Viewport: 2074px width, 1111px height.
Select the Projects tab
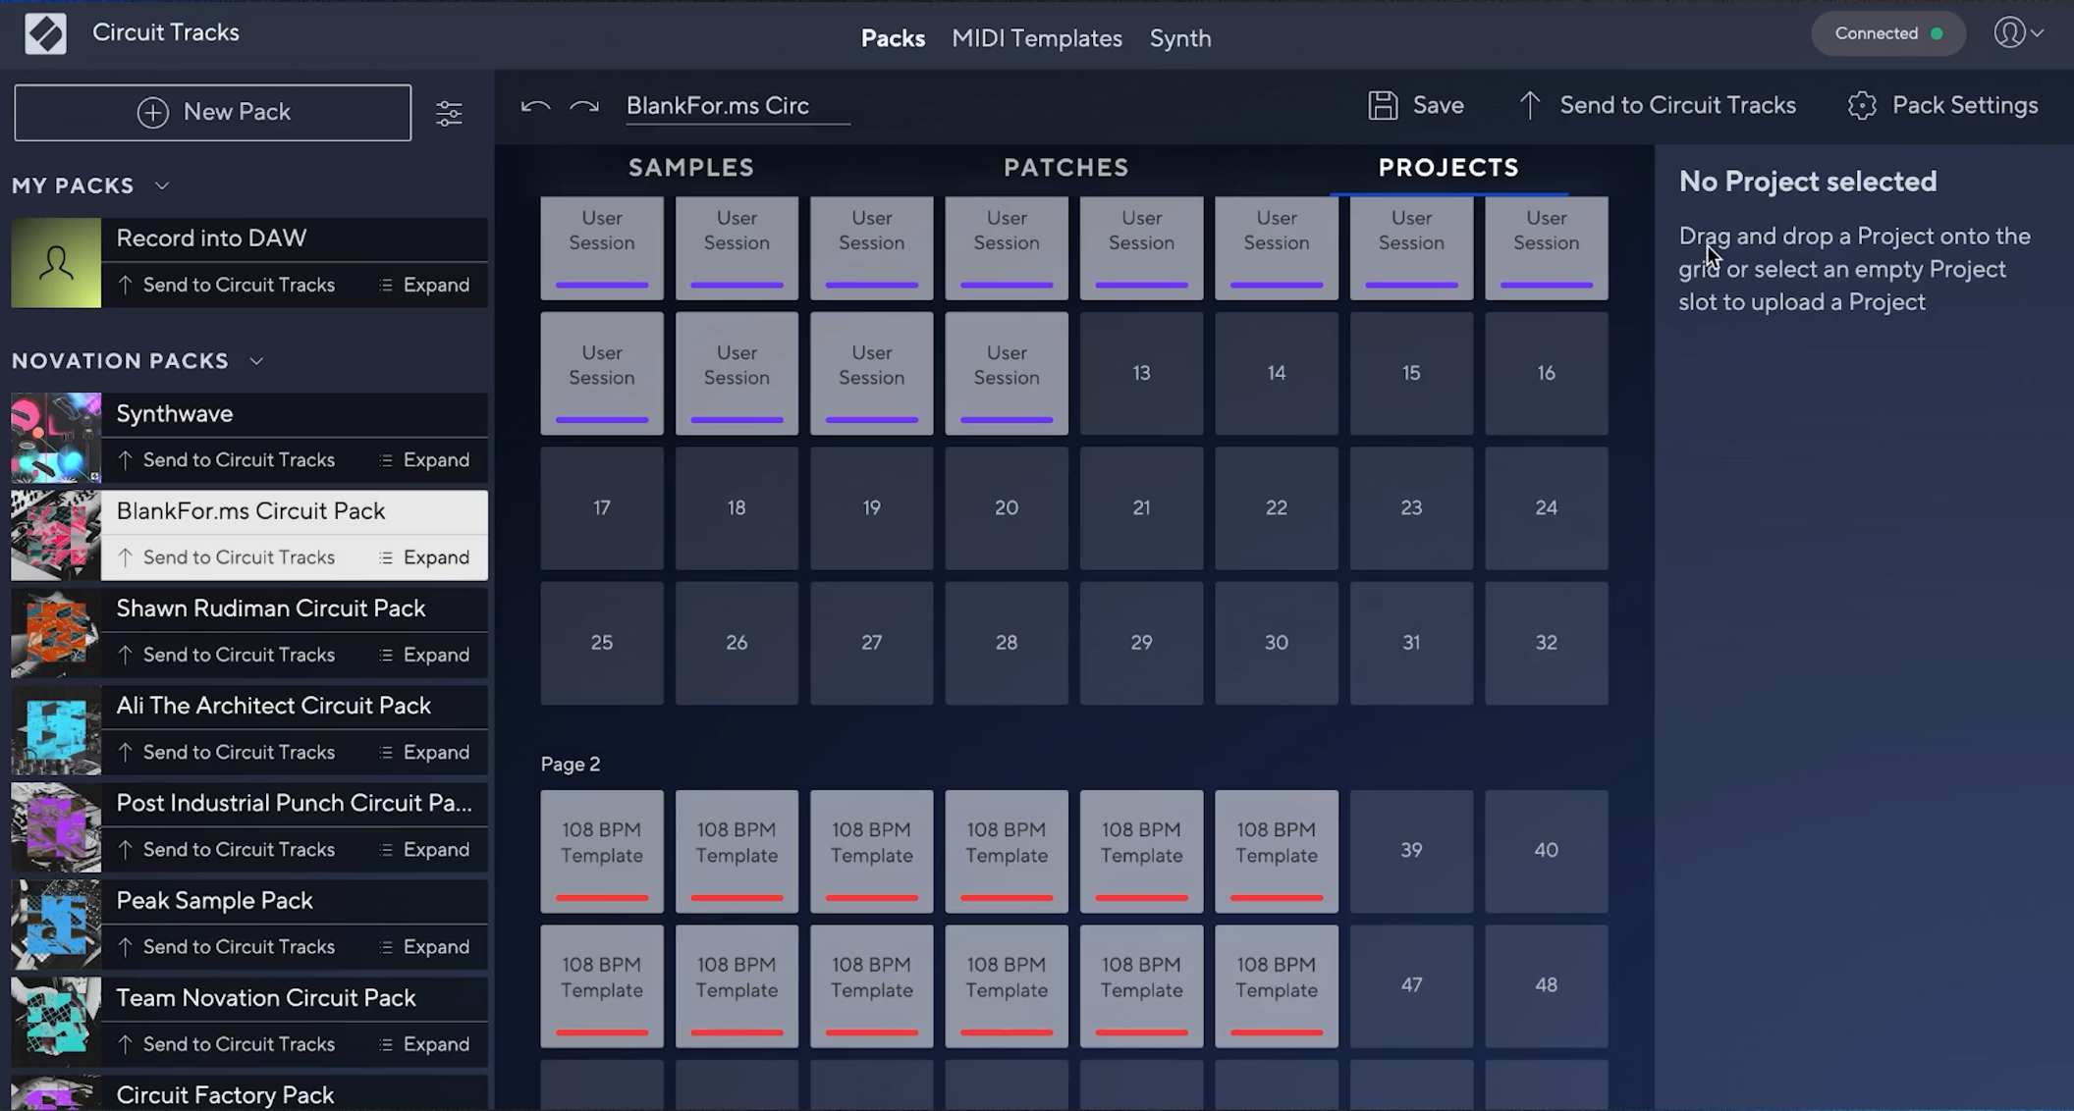(x=1448, y=168)
